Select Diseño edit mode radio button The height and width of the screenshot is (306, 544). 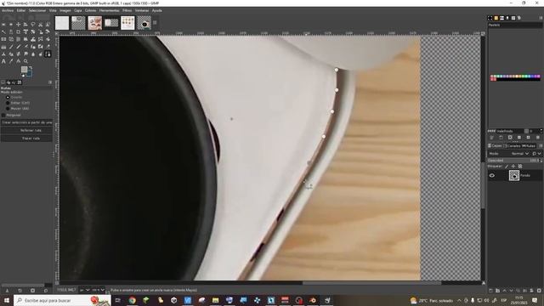pyautogui.click(x=8, y=97)
